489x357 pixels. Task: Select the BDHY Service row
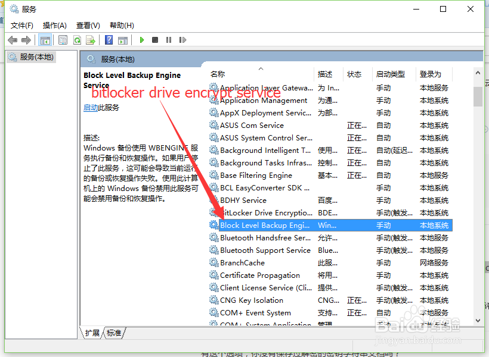330,201
